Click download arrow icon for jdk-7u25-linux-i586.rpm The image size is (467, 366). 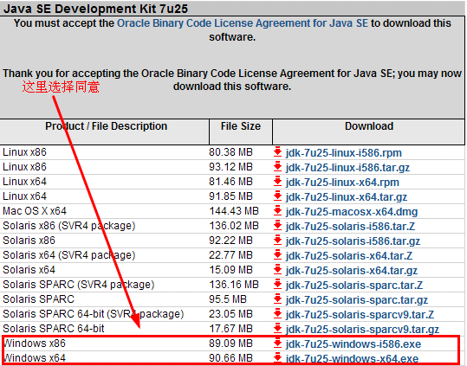click(x=277, y=151)
